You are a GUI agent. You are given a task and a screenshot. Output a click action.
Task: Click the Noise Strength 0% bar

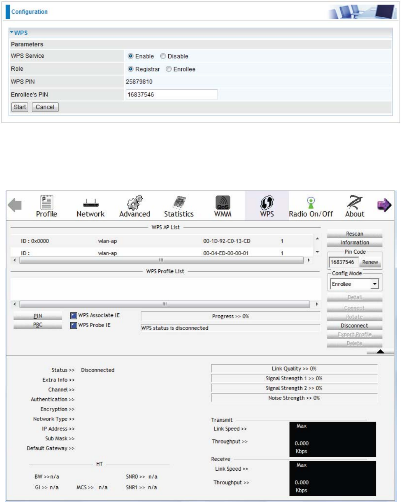tap(294, 398)
